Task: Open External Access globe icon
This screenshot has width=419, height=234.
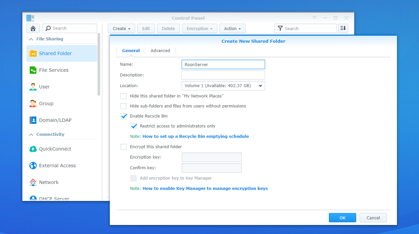Action: click(x=33, y=166)
